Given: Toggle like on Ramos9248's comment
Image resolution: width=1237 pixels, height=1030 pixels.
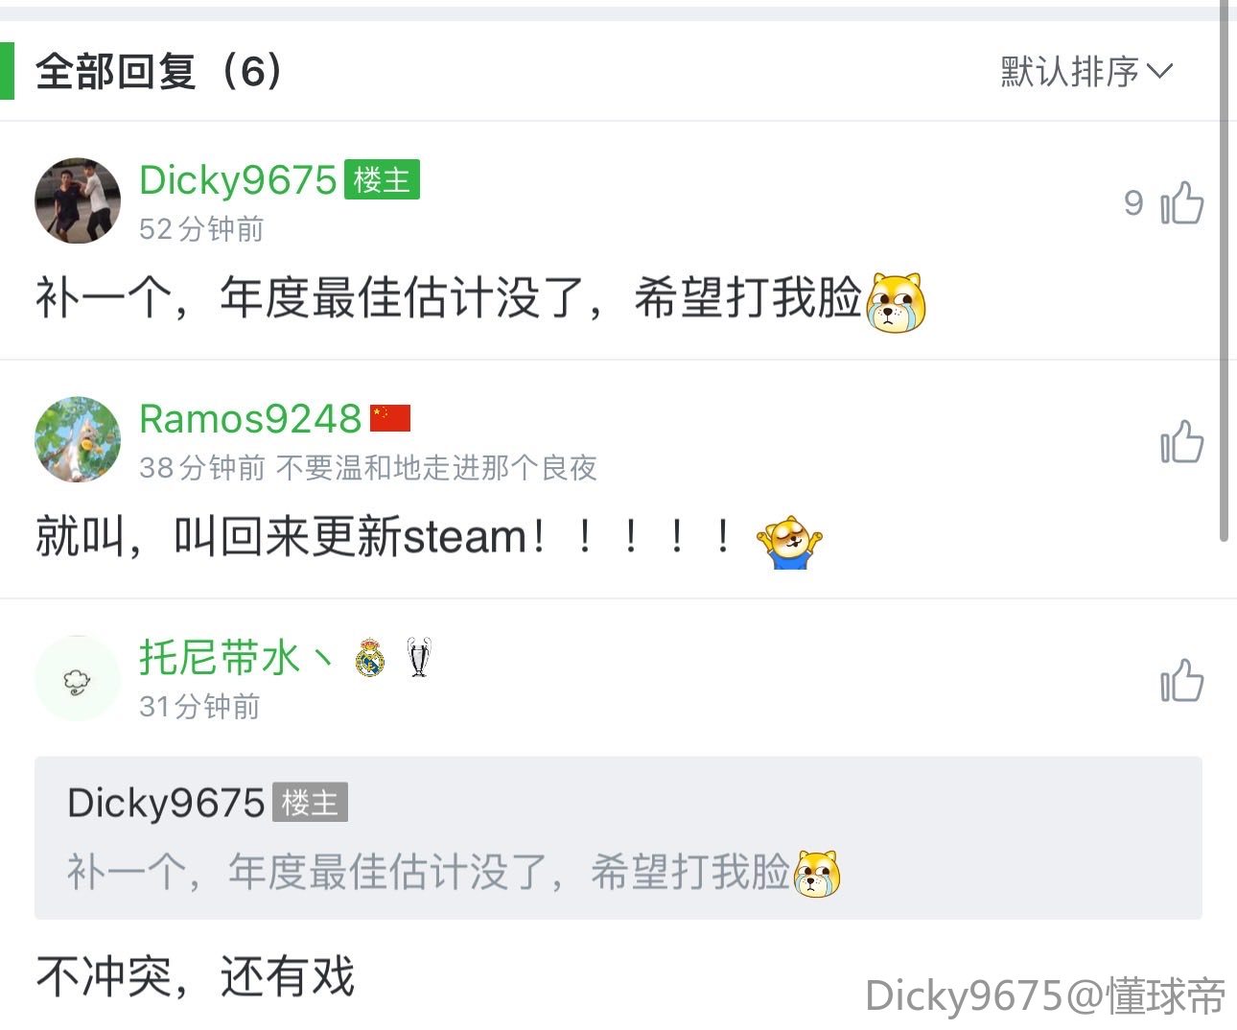Looking at the screenshot, I should tap(1181, 442).
